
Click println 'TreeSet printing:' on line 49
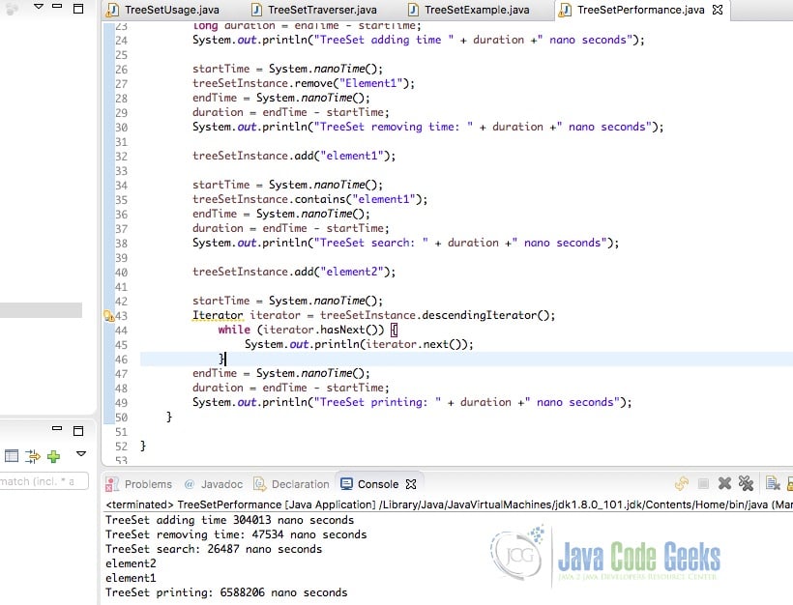412,402
